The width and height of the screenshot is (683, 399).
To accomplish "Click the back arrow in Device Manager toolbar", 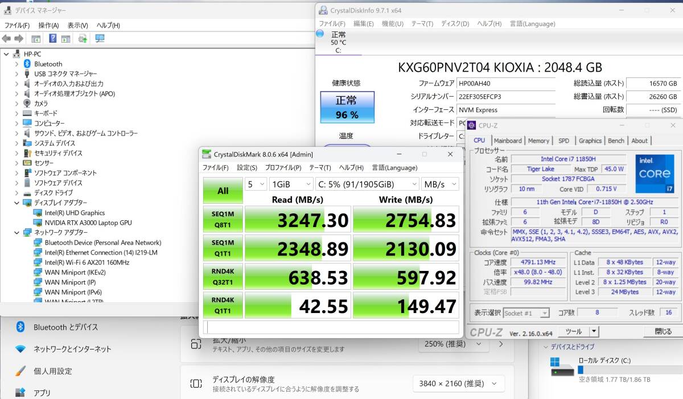I will [x=6, y=38].
